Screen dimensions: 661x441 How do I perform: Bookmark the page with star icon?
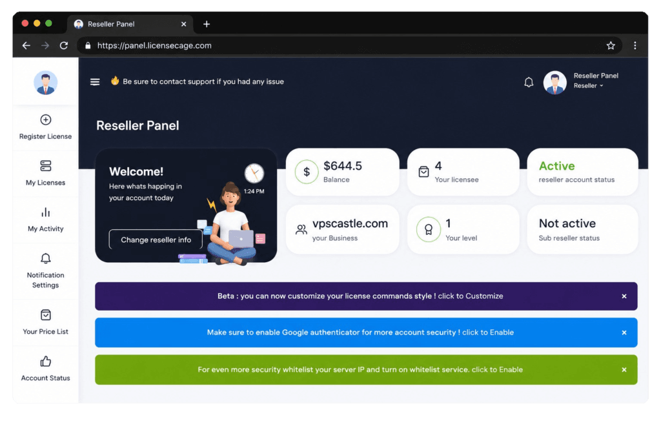point(611,46)
